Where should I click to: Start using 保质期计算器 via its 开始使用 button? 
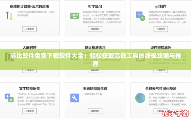coord(29,29)
